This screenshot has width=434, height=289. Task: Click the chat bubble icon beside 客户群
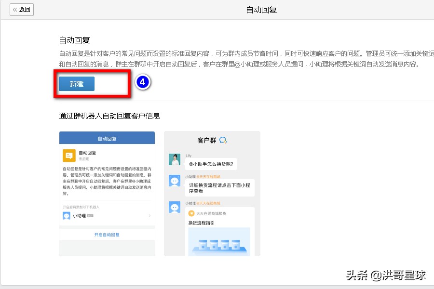[223, 140]
